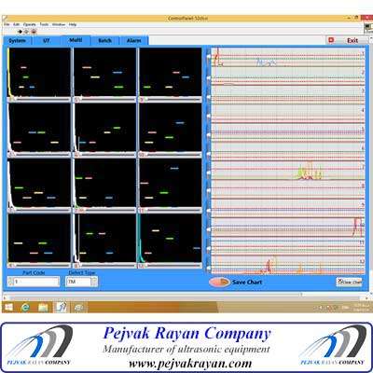This screenshot has width=373, height=373.
Task: Click the red abort toolbar icon
Action: coord(34,32)
